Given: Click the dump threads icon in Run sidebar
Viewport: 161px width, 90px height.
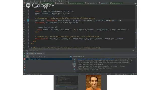Looking at the screenshot, I should pyautogui.click(x=24, y=62).
